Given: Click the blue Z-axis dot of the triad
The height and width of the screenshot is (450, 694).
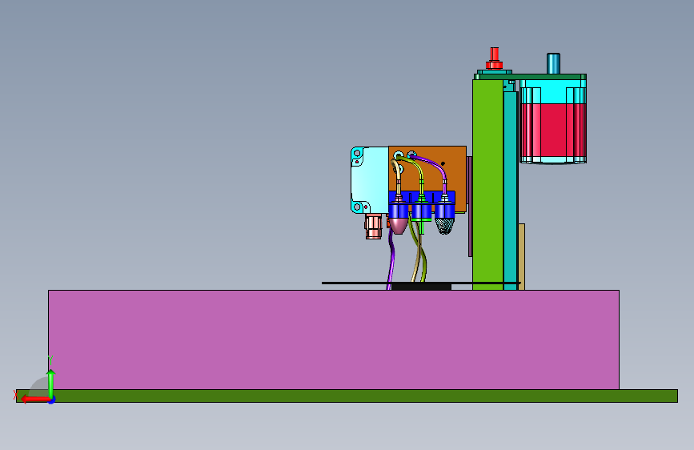Looking at the screenshot, I should 52,400.
